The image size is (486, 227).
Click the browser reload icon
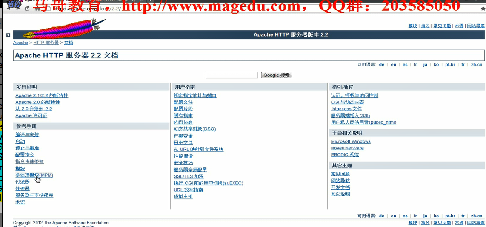pos(27,9)
